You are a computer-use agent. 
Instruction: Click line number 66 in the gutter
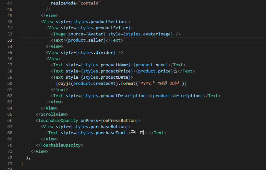coord(10,121)
